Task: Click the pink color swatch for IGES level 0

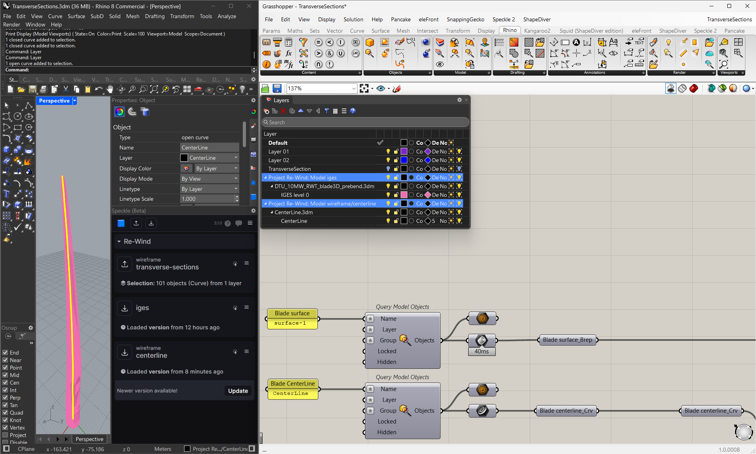Action: pos(404,195)
